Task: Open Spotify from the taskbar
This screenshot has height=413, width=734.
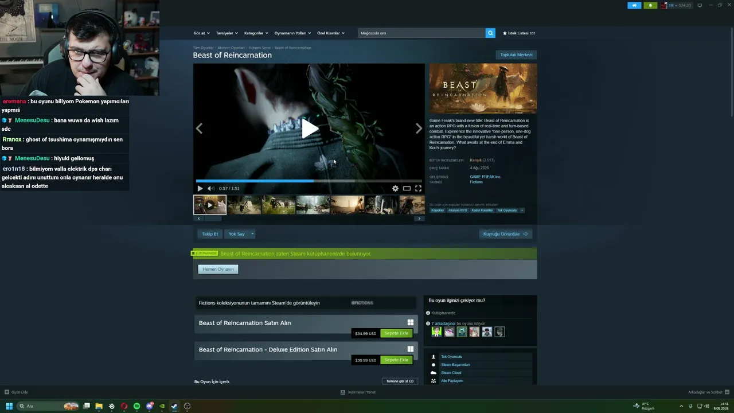Action: [x=136, y=406]
